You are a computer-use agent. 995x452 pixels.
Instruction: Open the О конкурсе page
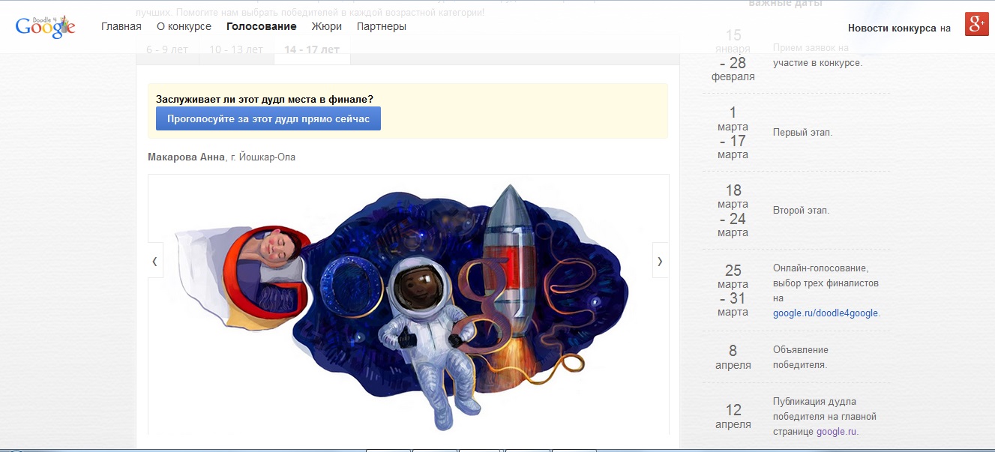[184, 27]
